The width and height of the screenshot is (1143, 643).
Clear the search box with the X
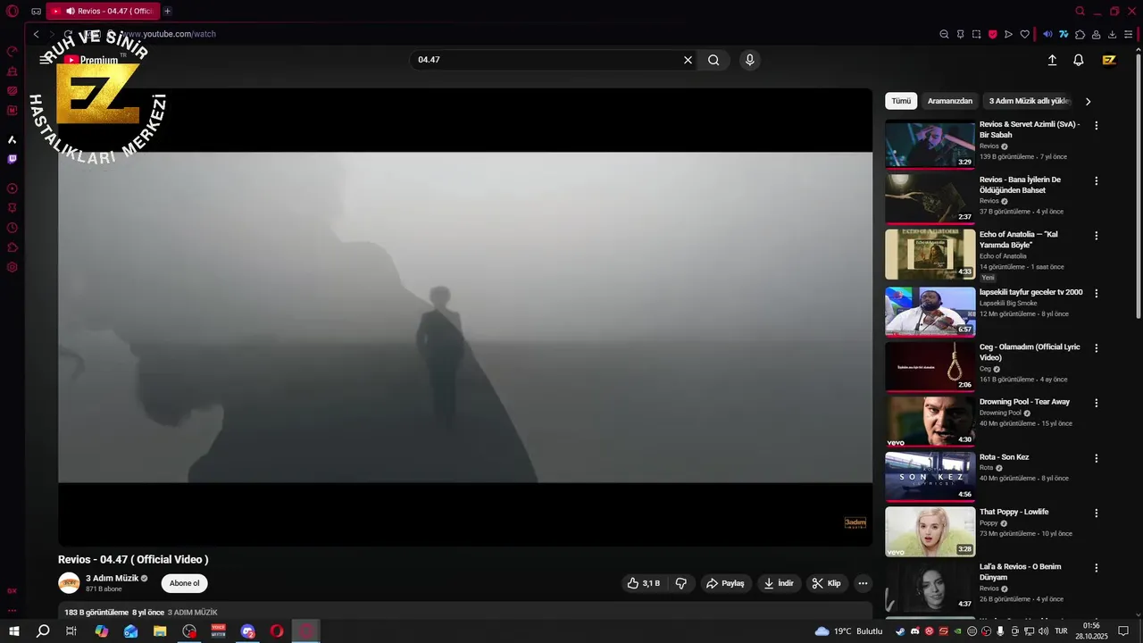pyautogui.click(x=688, y=60)
